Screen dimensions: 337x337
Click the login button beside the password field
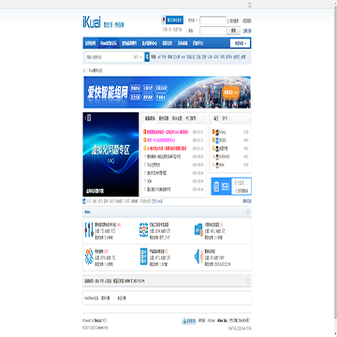click(234, 31)
